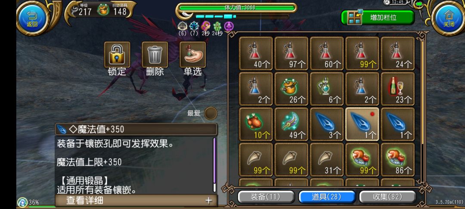Select the champagne bottle item with 23个
Image resolution: width=465 pixels, height=209 pixels.
click(x=397, y=89)
